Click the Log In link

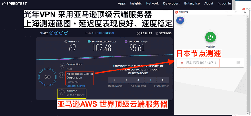[x=224, y=3]
